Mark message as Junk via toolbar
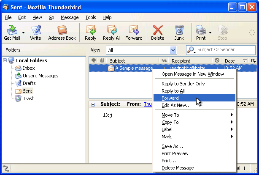Image resolution: width=259 pixels, height=175 pixels. click(x=179, y=30)
